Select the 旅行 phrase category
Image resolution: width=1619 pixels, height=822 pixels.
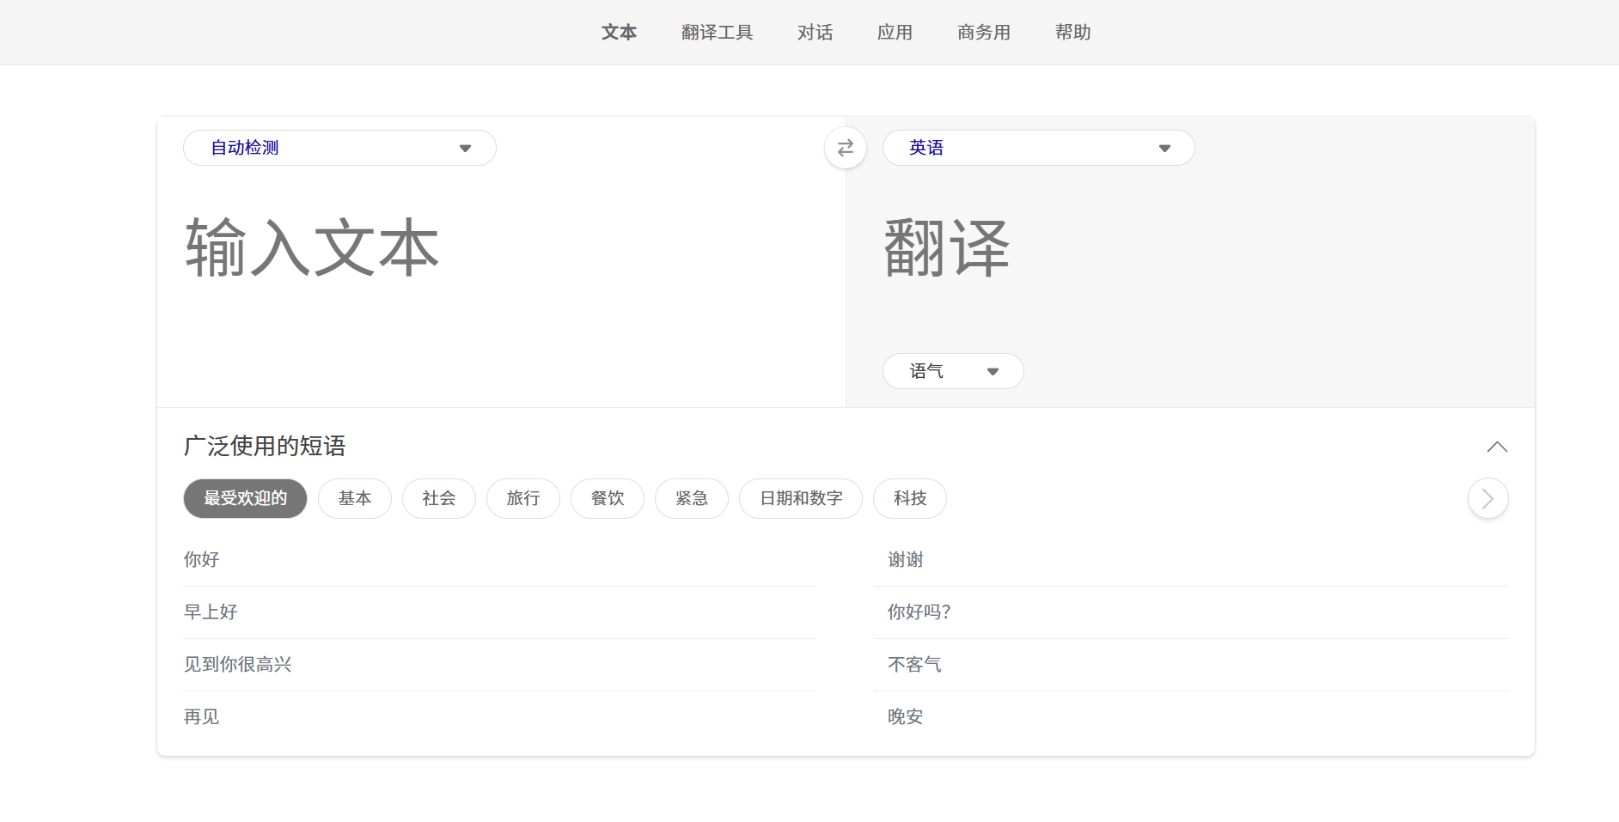coord(522,498)
